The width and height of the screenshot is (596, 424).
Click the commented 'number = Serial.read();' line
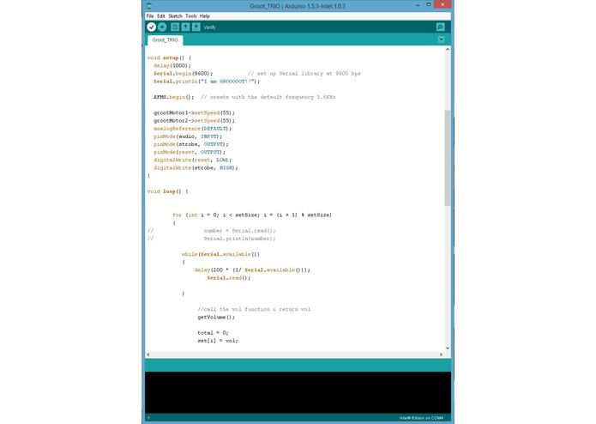tap(239, 231)
